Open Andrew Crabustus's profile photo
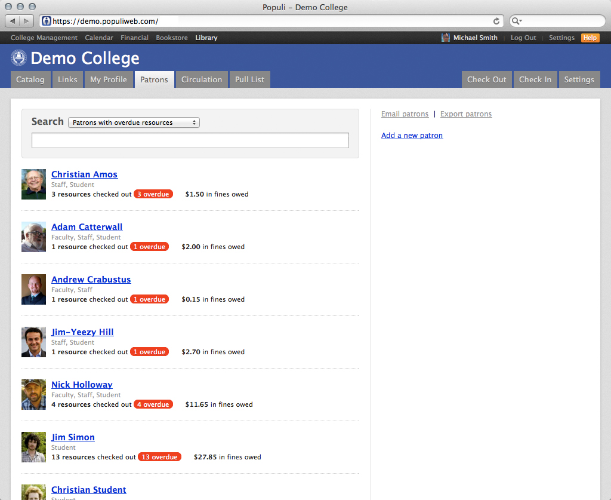 (x=33, y=289)
